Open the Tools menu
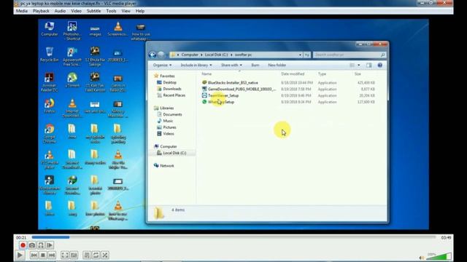This screenshot has width=467, height=262. 112,11
